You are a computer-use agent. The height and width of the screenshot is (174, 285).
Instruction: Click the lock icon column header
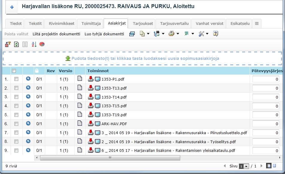coord(37,71)
